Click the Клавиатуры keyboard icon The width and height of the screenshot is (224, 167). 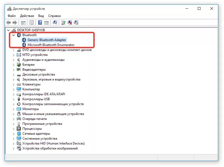[x=19, y=84]
